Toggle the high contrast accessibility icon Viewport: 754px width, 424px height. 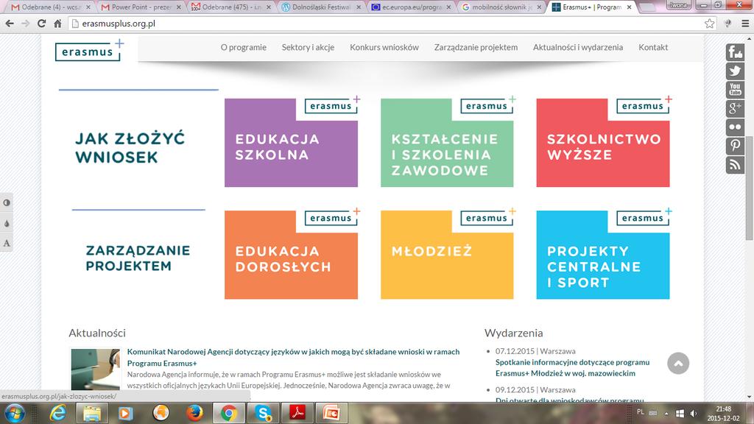coord(7,203)
